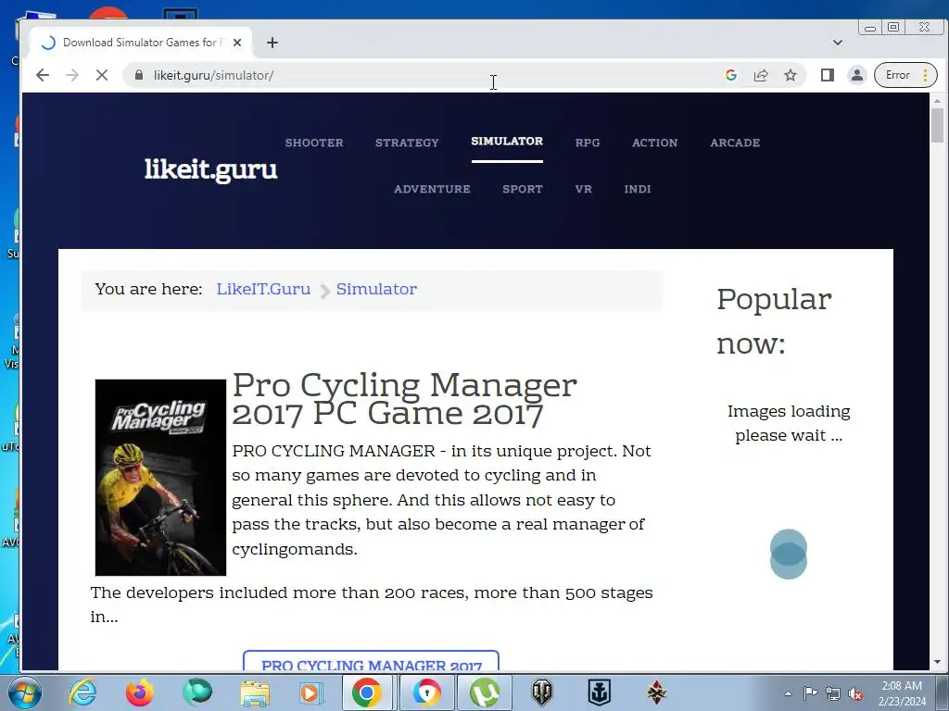Image resolution: width=949 pixels, height=711 pixels.
Task: Click the page vertical scrollbar thumb
Action: point(938,125)
